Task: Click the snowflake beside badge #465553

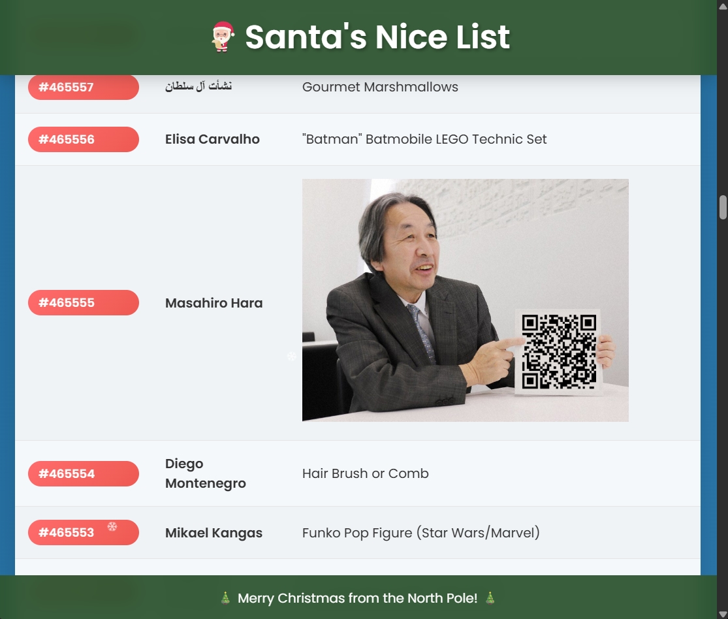Action: pyautogui.click(x=112, y=526)
